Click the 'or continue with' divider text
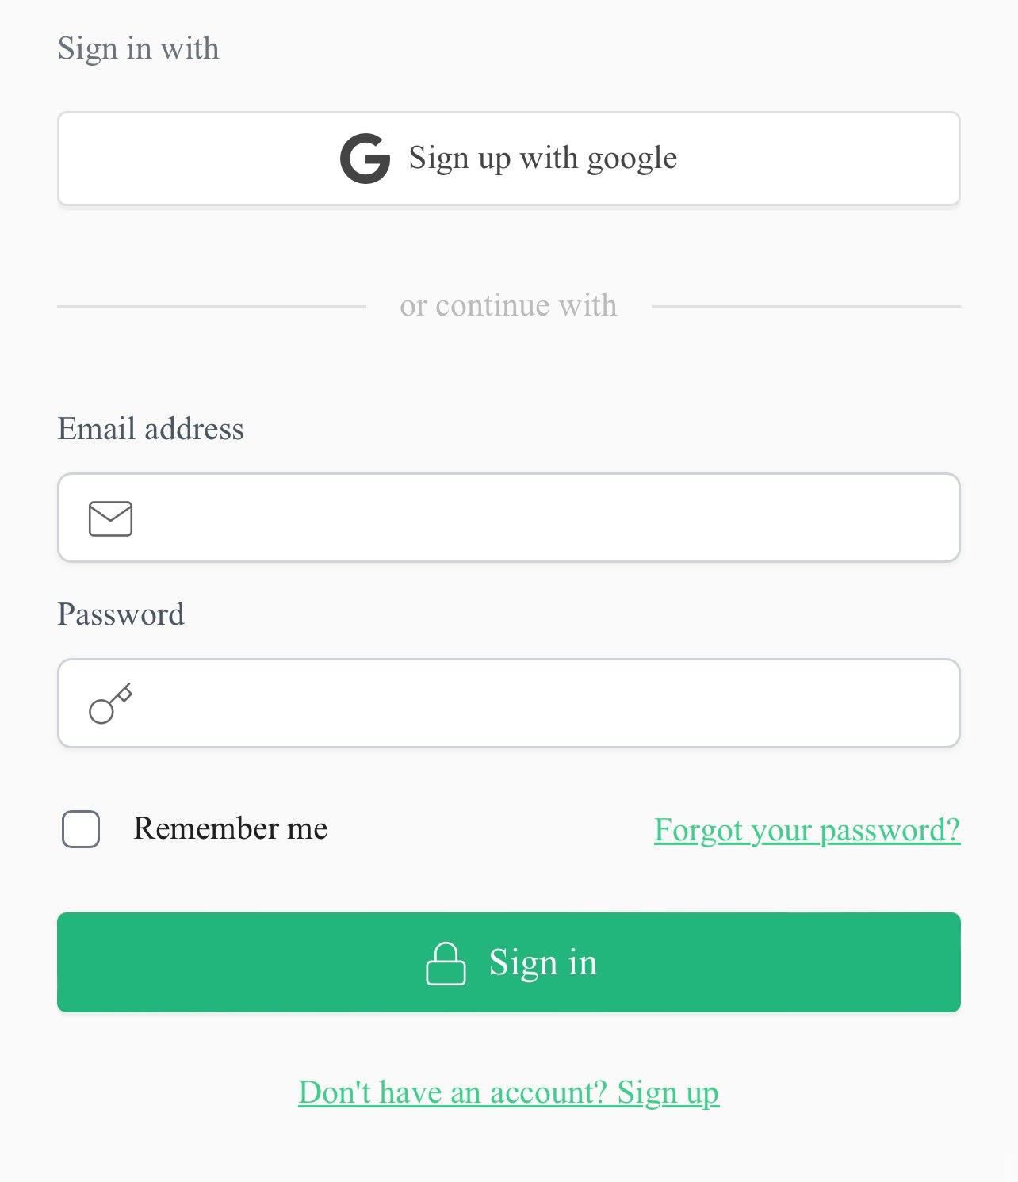Image resolution: width=1018 pixels, height=1182 pixels. pos(508,305)
